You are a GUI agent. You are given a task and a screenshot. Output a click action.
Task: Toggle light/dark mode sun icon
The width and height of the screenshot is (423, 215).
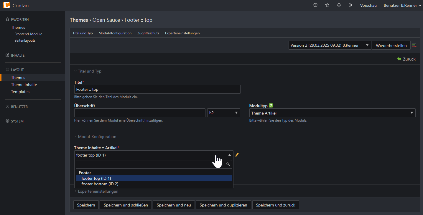(x=351, y=5)
